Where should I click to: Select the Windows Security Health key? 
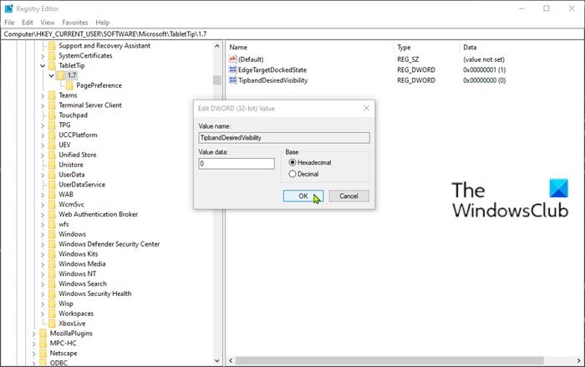pyautogui.click(x=94, y=293)
